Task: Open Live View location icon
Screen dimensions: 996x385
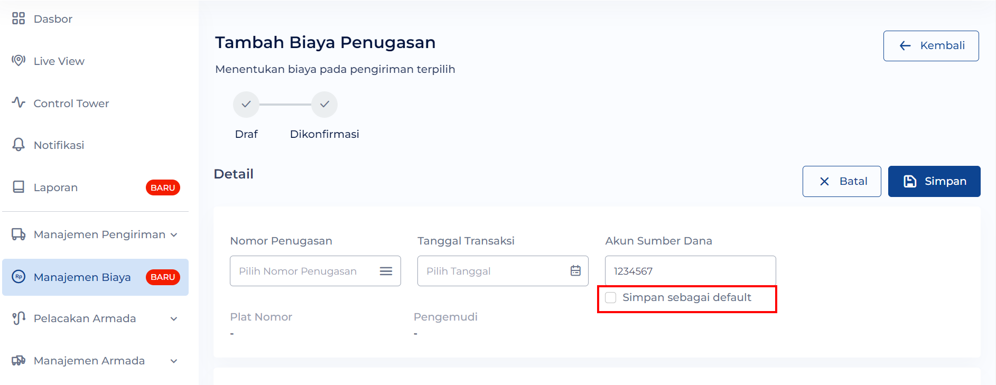Action: pos(18,60)
